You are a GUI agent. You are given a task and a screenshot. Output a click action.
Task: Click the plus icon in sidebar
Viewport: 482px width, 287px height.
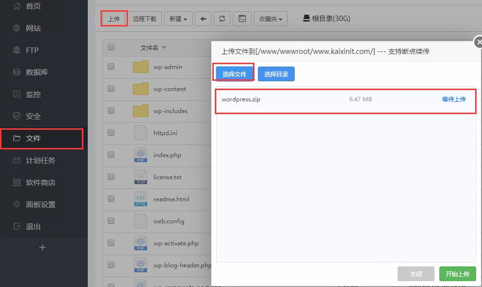click(x=42, y=248)
